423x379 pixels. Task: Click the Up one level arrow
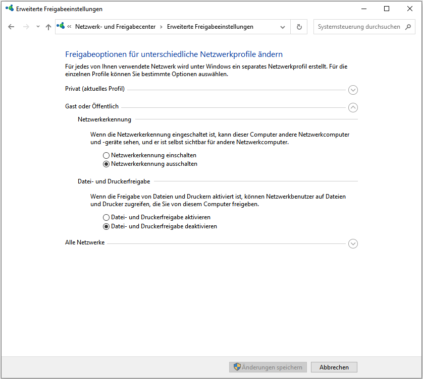pos(48,27)
